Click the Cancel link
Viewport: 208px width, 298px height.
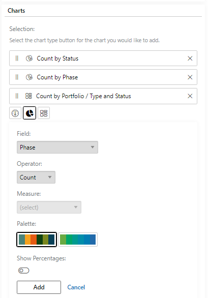pyautogui.click(x=76, y=287)
